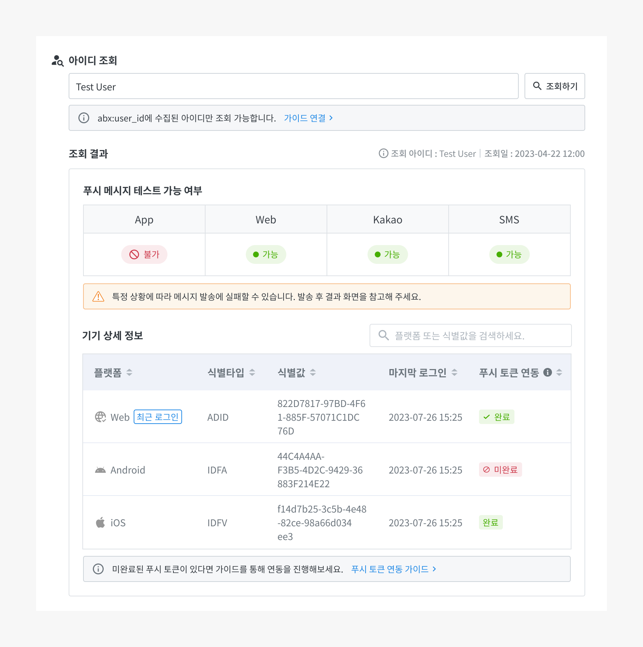Image resolution: width=643 pixels, height=647 pixels.
Task: Toggle the 완료 status badge on the Web row
Action: [496, 417]
